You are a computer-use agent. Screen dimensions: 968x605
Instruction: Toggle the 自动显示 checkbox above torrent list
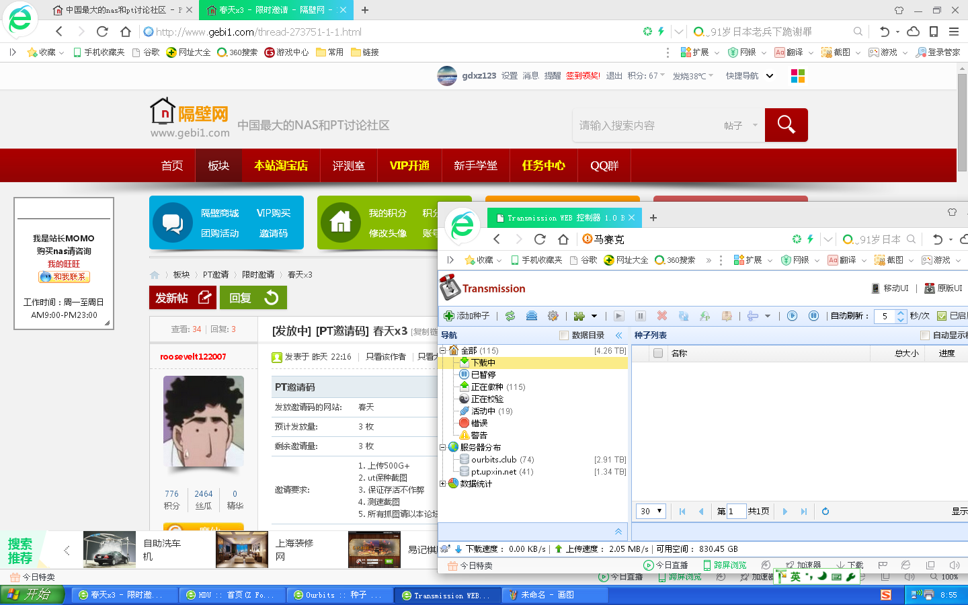click(925, 335)
